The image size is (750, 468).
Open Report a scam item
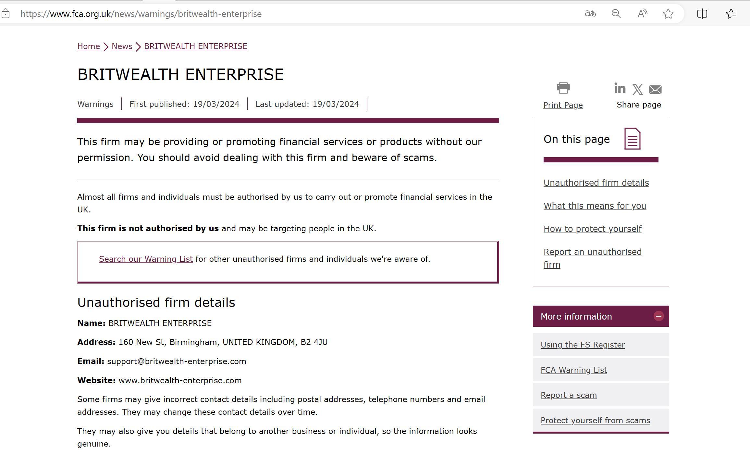pyautogui.click(x=569, y=395)
